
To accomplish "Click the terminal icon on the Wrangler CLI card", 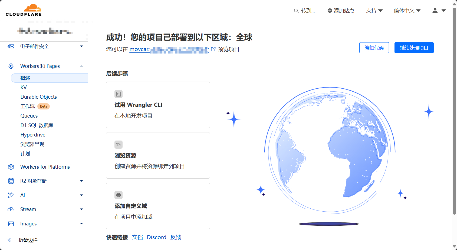I will [119, 94].
